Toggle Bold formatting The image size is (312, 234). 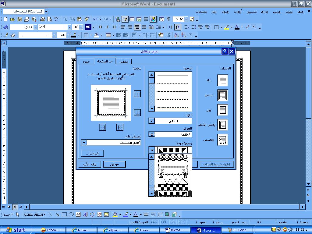click(x=100, y=27)
